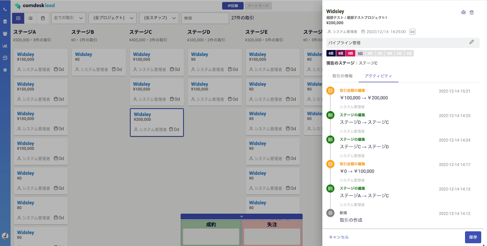Click the Widsley title in deal panel
This screenshot has height=246, width=487.
click(335, 12)
